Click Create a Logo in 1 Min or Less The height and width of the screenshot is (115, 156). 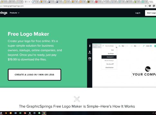click(34, 75)
